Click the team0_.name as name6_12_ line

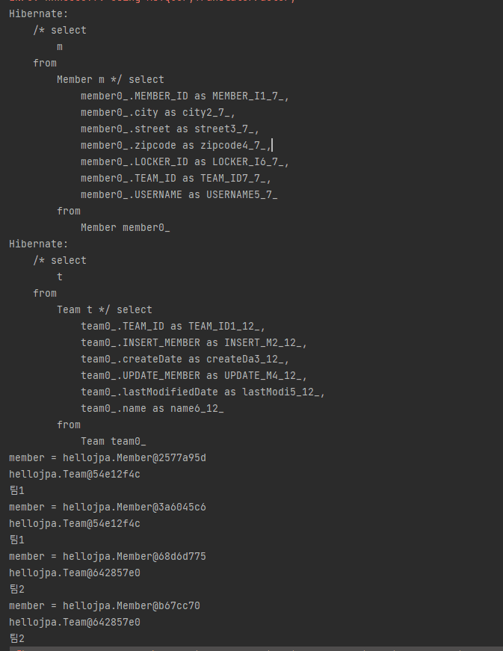(x=152, y=409)
